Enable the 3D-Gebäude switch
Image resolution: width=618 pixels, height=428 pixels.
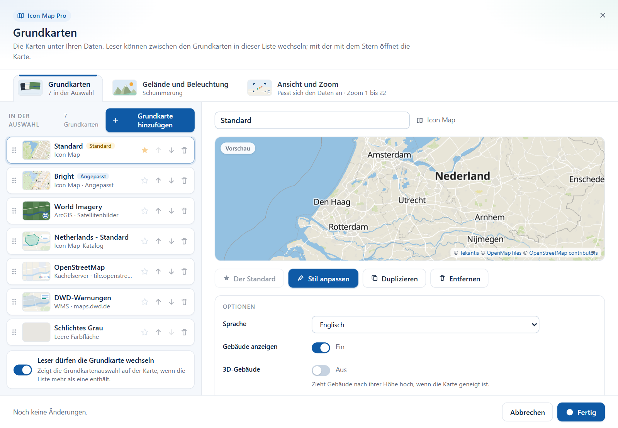click(321, 370)
